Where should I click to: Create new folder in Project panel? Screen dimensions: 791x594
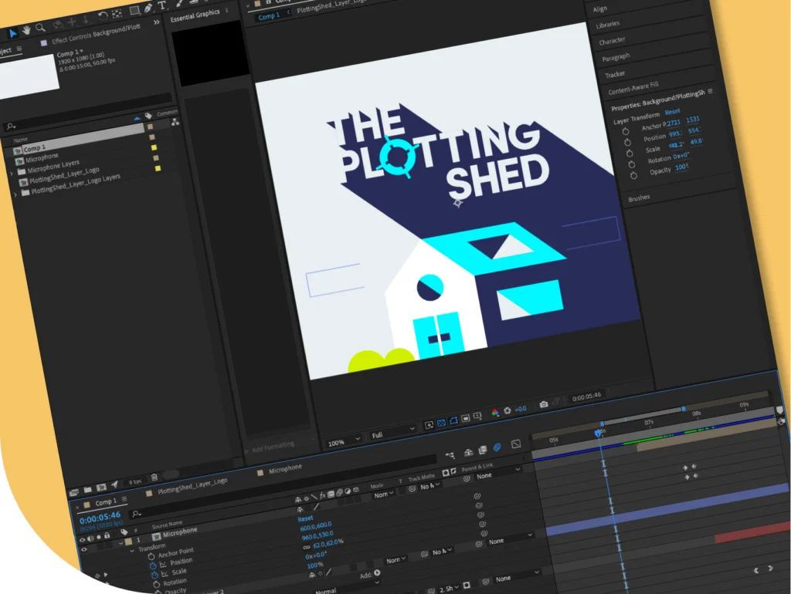pyautogui.click(x=88, y=489)
